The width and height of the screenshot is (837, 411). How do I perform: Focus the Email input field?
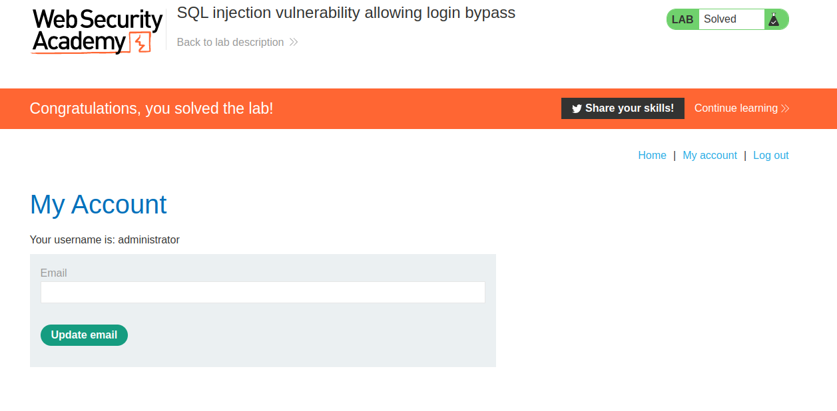[262, 293]
